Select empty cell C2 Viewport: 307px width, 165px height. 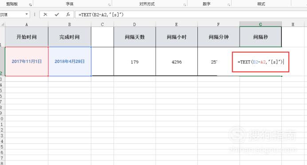(102, 61)
